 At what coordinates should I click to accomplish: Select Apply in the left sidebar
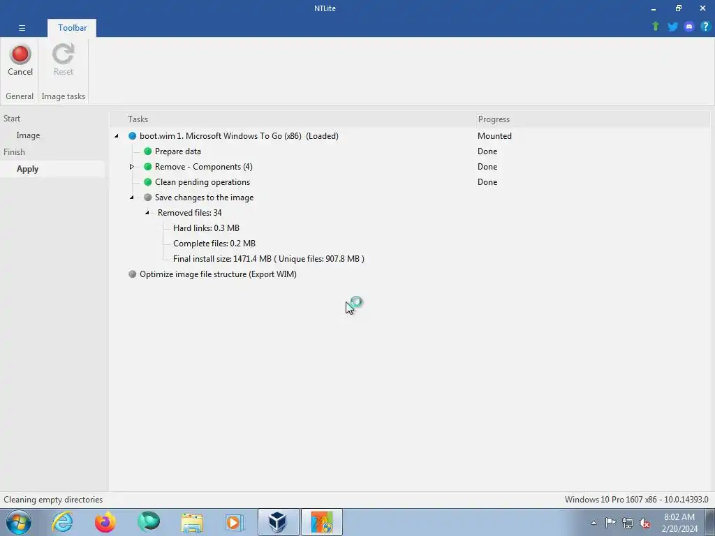27,169
